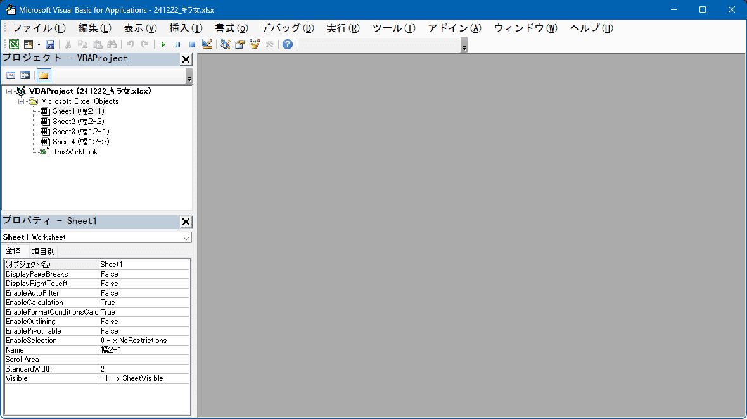Open アドイン menu
Image resolution: width=747 pixels, height=419 pixels.
click(455, 28)
